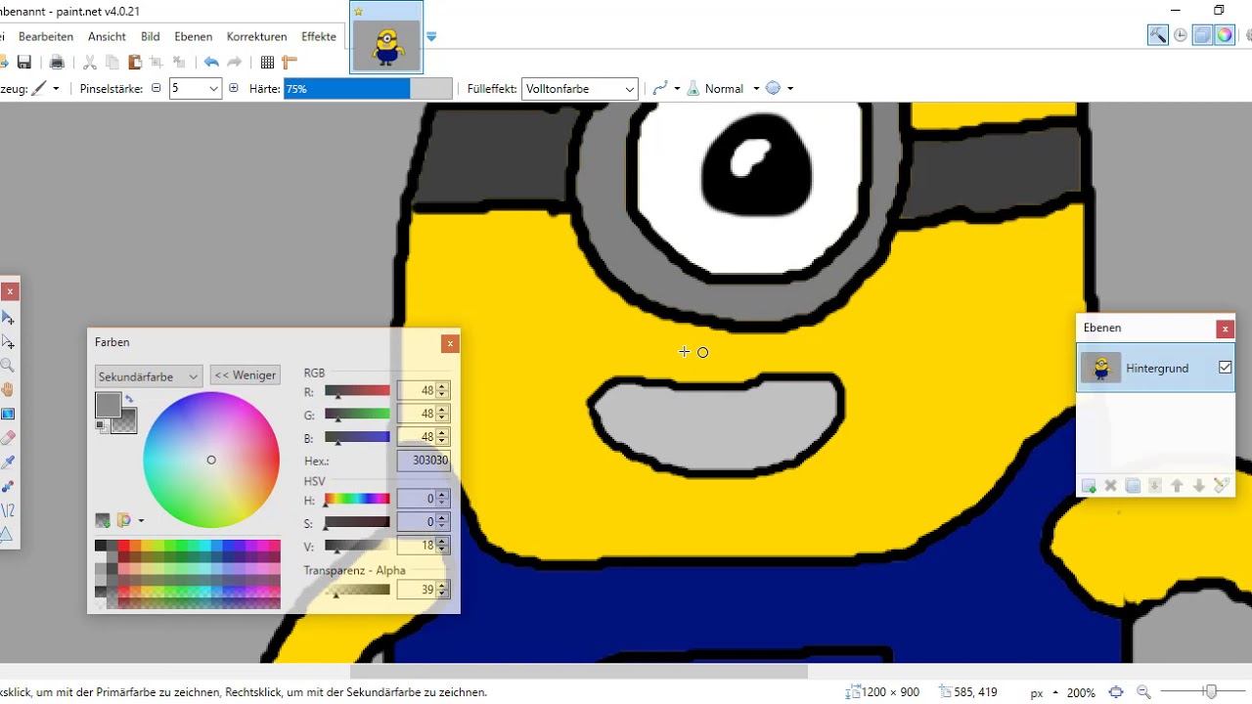Adjust the green G slider

pos(357,415)
